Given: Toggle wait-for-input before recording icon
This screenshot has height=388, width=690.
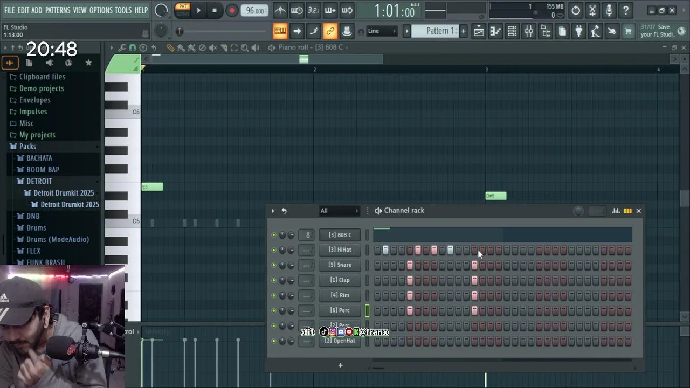Looking at the screenshot, I should (297, 10).
